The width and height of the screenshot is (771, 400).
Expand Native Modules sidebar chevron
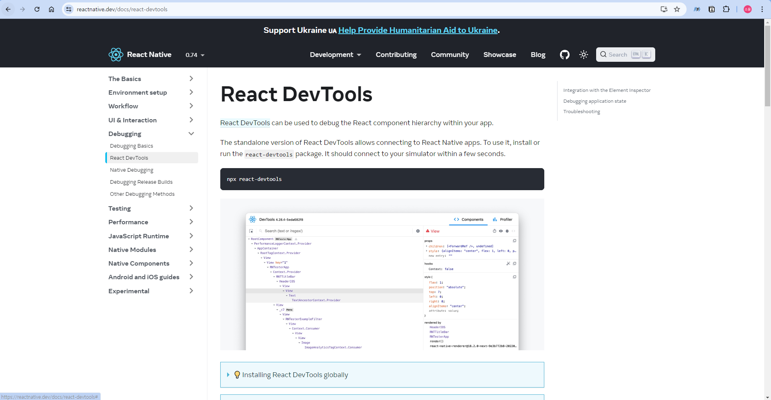tap(191, 250)
